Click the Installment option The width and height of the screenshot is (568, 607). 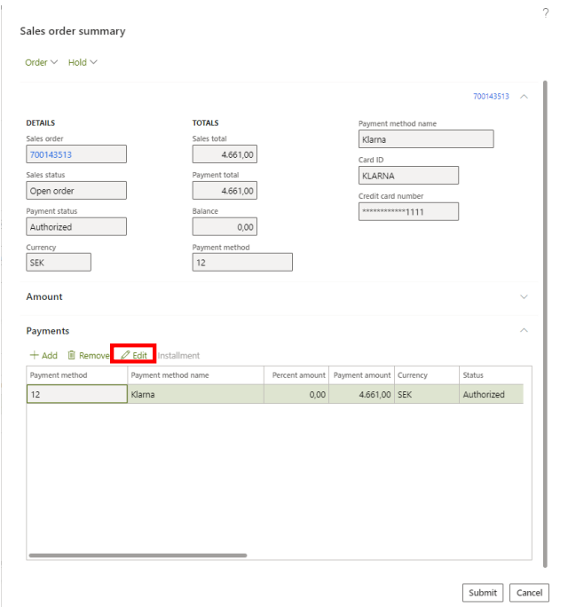tap(178, 356)
